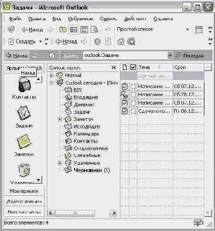This screenshot has width=215, height=231.
Task: Sort by the Тема column header
Action: pyautogui.click(x=155, y=67)
